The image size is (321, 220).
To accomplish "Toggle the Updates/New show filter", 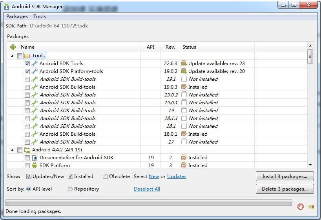I will 29,176.
